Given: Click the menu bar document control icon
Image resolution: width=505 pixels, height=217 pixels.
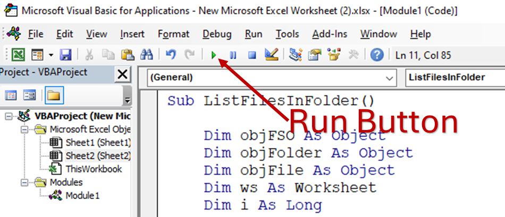Looking at the screenshot, I should 14,34.
